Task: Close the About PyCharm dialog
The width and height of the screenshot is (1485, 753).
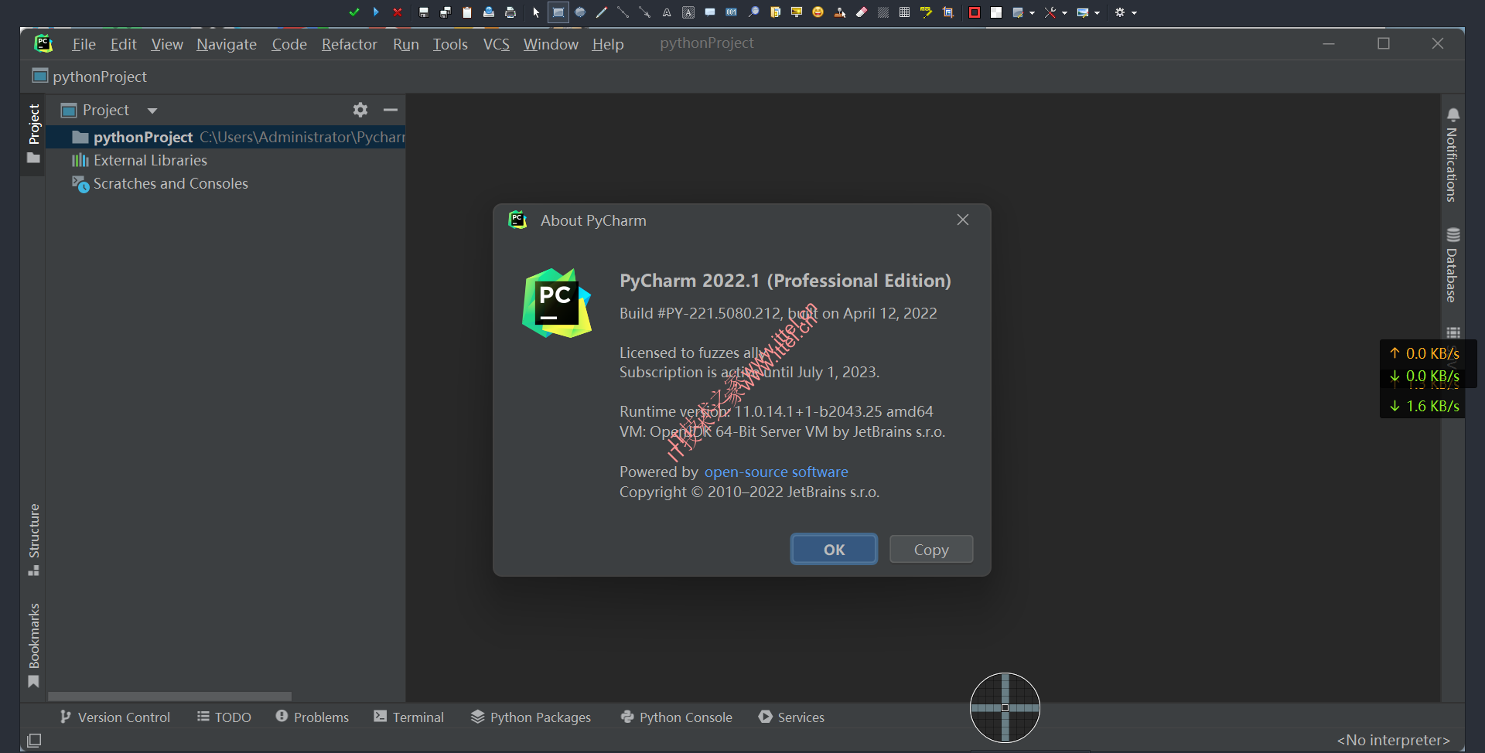Action: tap(963, 220)
